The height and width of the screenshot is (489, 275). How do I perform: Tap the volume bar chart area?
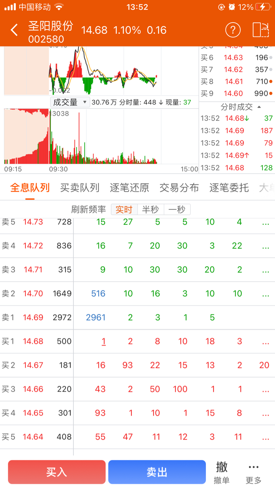[101, 136]
